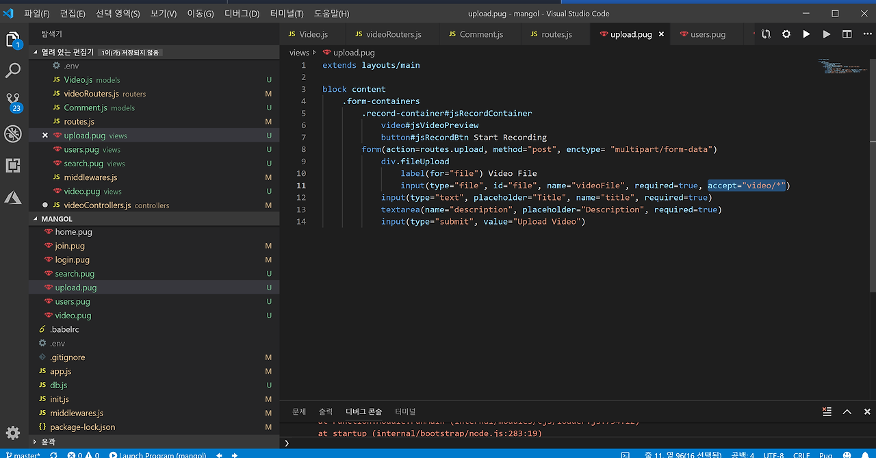Viewport: 876px width, 458px height.
Task: Open the Extensions view in activity bar
Action: [x=14, y=165]
